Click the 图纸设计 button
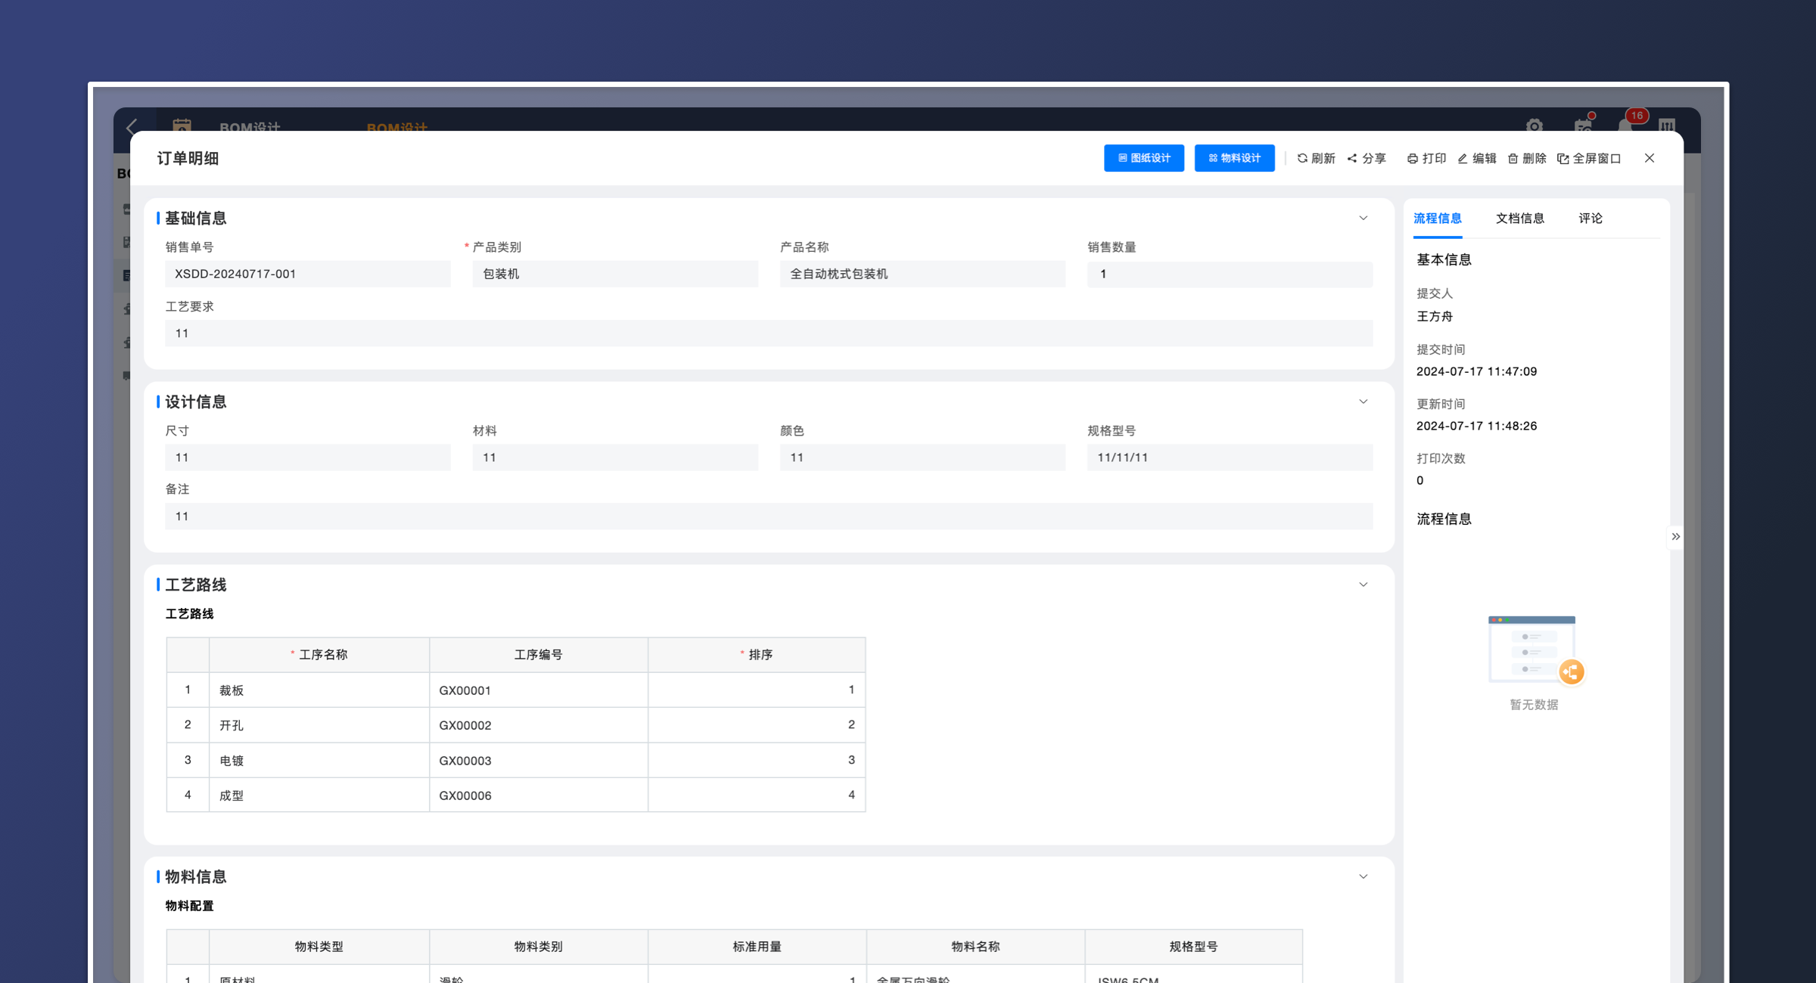This screenshot has height=983, width=1816. point(1143,158)
